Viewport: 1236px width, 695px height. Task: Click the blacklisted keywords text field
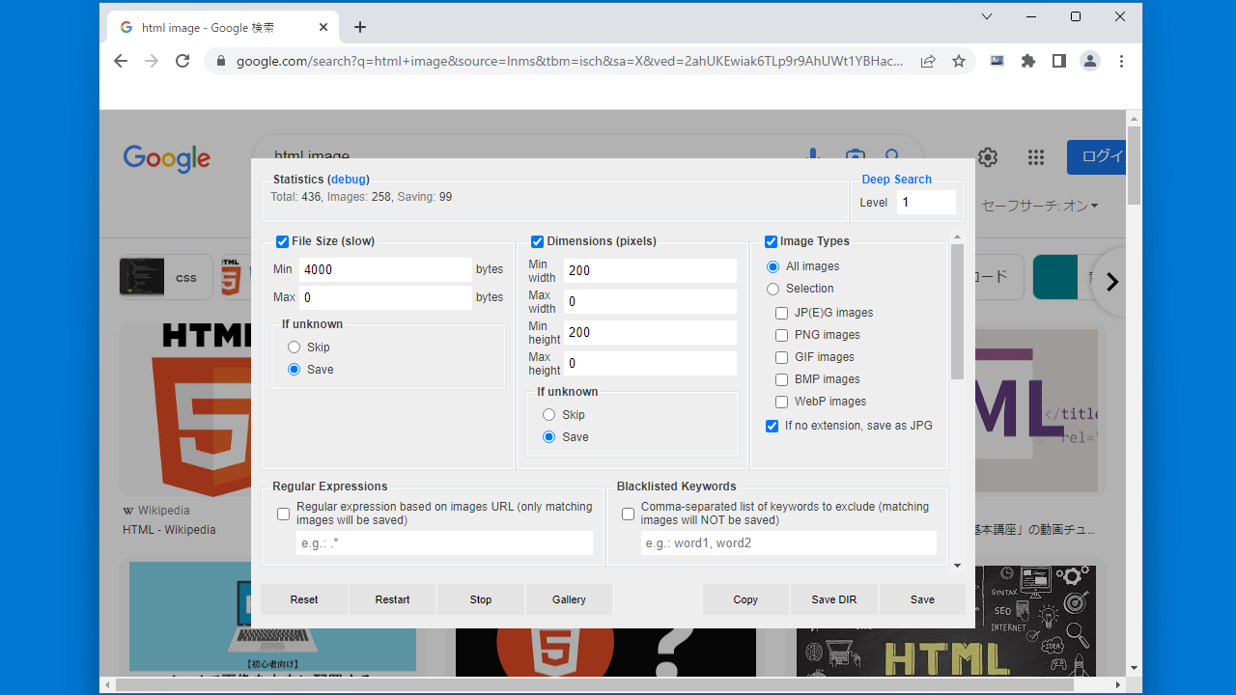click(x=788, y=542)
